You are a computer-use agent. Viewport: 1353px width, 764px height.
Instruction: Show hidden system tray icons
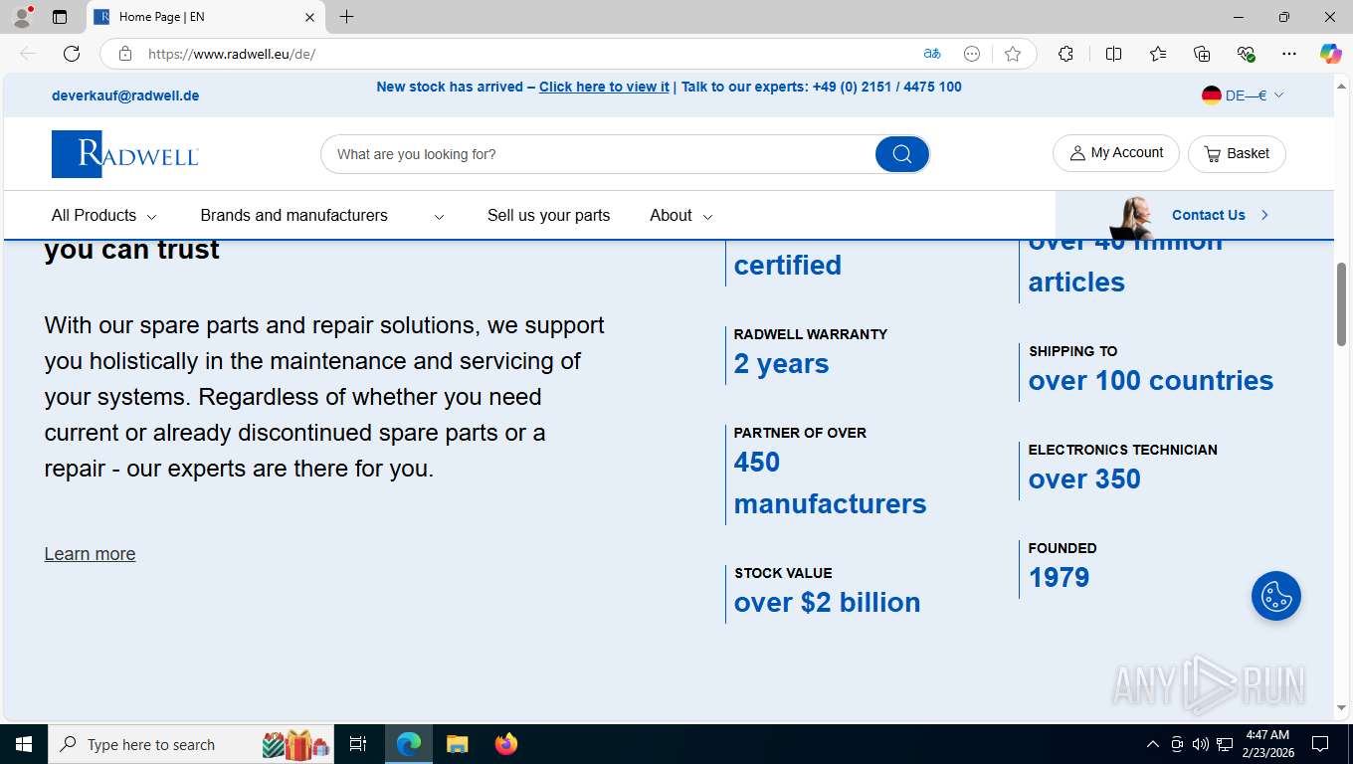click(x=1153, y=744)
